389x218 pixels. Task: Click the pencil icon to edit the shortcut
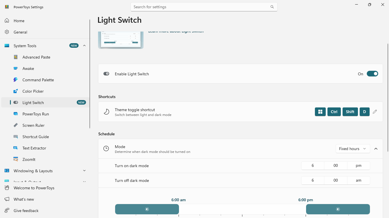pyautogui.click(x=375, y=112)
